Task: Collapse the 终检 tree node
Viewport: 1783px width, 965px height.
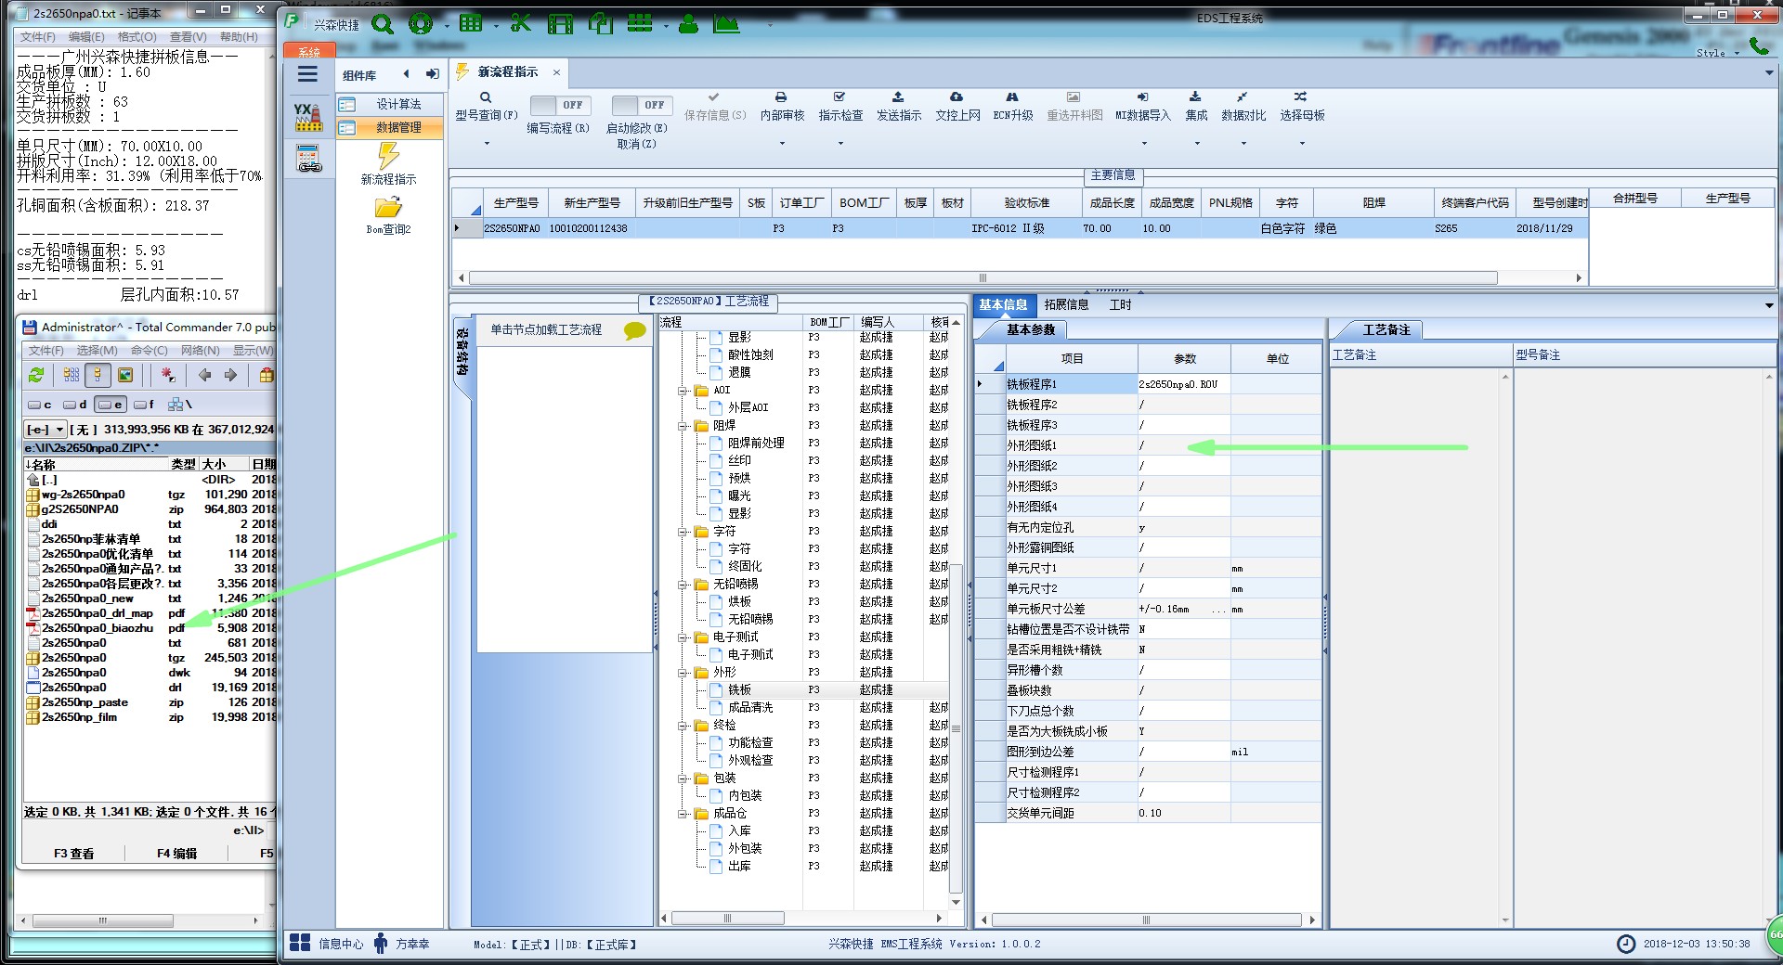Action: point(683,726)
